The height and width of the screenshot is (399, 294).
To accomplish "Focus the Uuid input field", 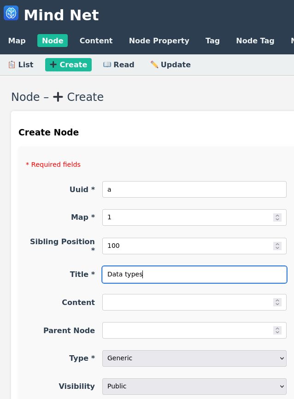I will [x=194, y=189].
